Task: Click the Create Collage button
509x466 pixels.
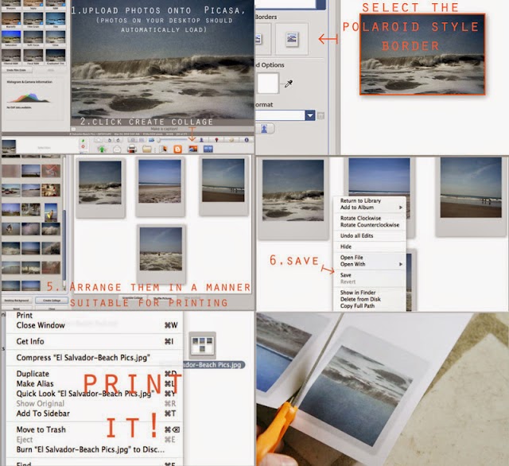Action: pyautogui.click(x=52, y=301)
